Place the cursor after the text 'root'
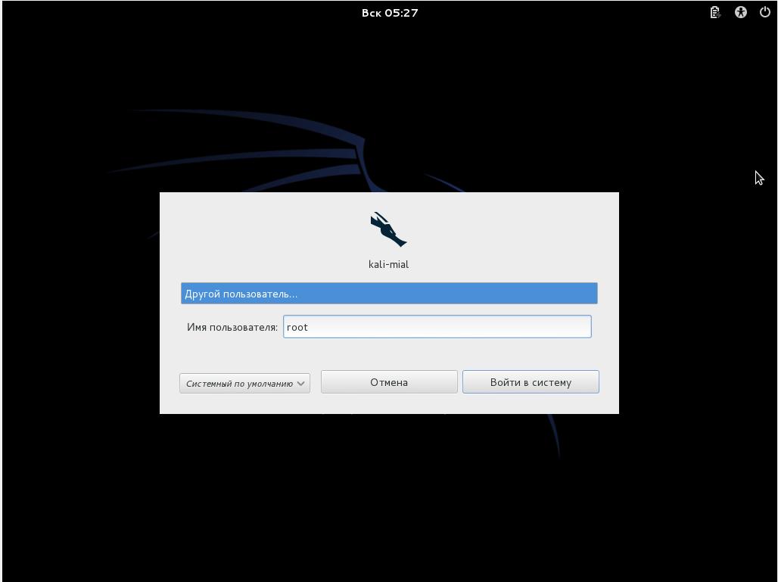Screen dimensions: 778x582 point(310,327)
